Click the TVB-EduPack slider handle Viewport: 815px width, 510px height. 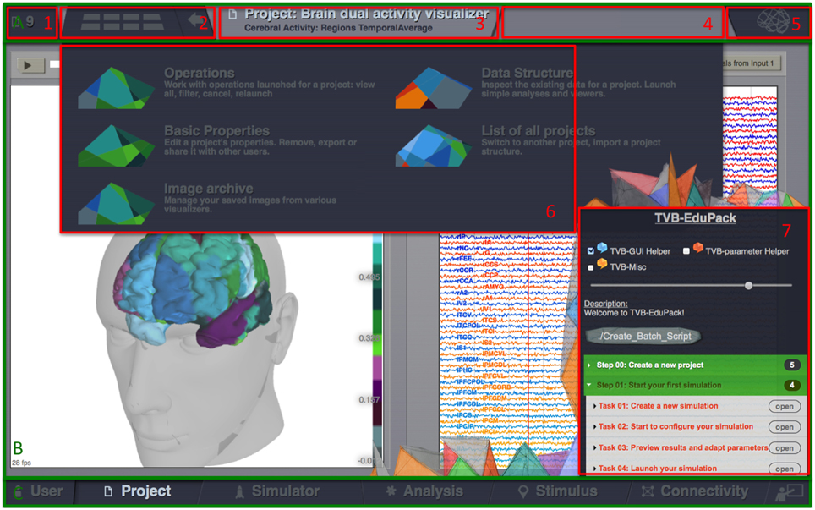click(748, 285)
